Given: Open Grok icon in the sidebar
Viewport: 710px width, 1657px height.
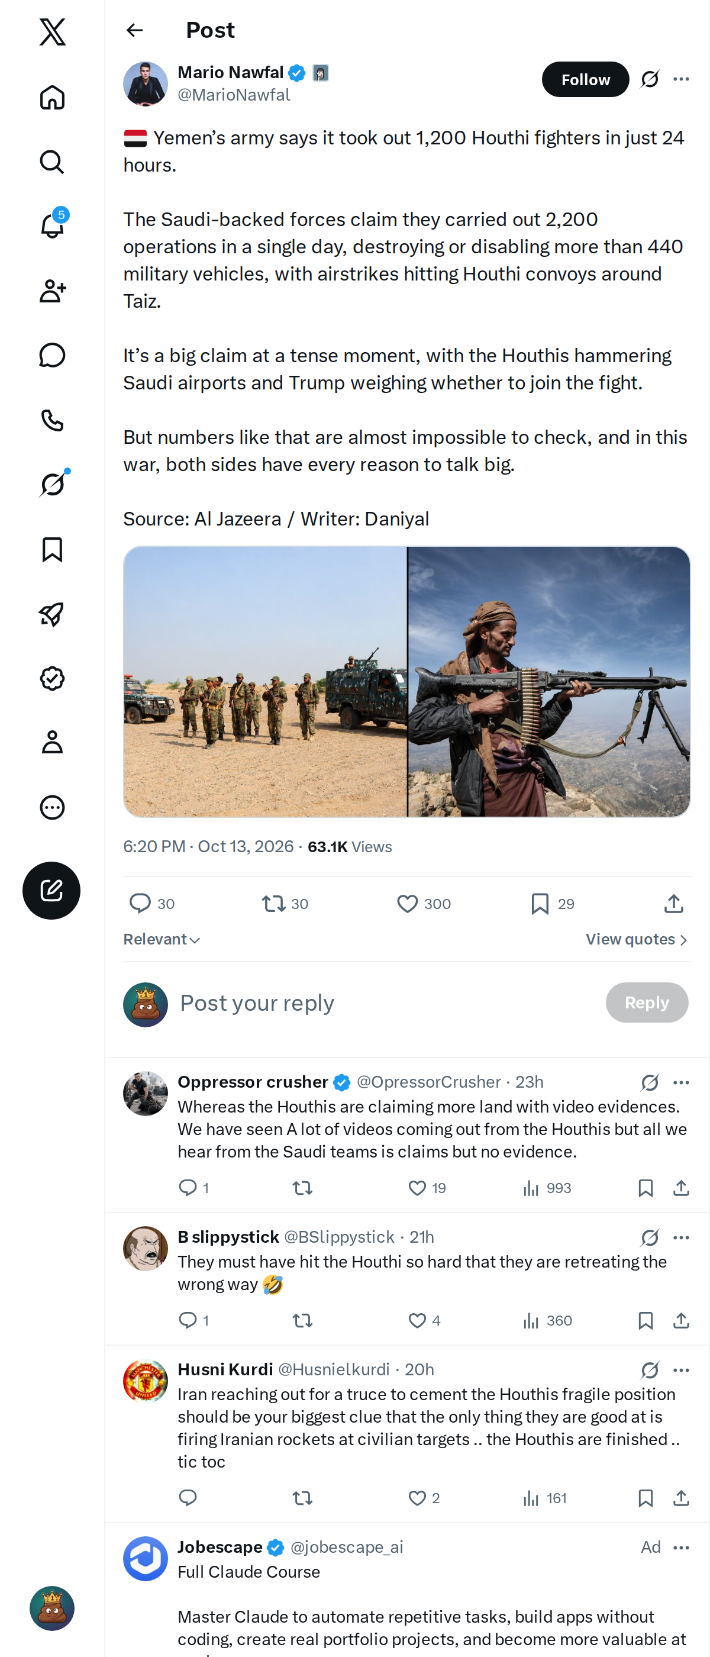Looking at the screenshot, I should coord(52,484).
